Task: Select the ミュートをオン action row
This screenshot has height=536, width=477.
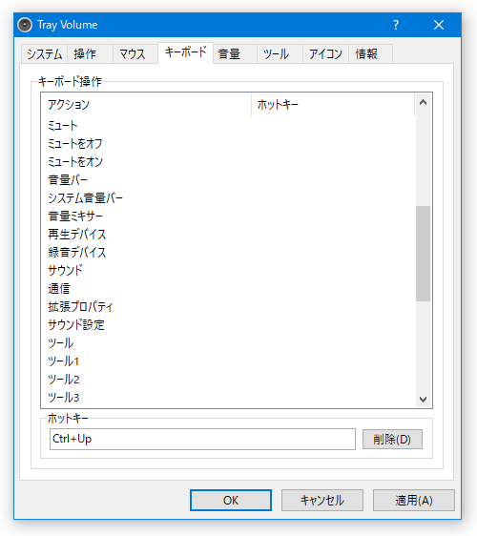Action: coord(228,162)
